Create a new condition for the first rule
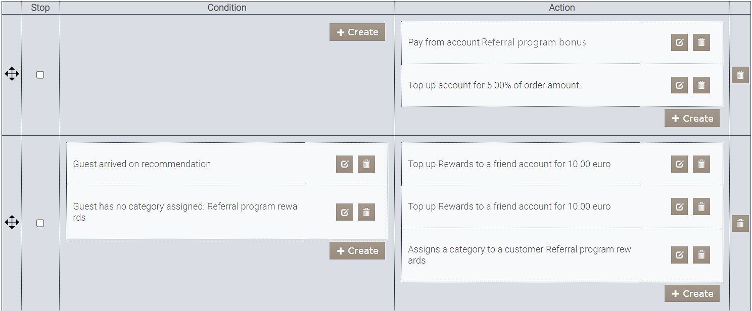 coord(357,32)
